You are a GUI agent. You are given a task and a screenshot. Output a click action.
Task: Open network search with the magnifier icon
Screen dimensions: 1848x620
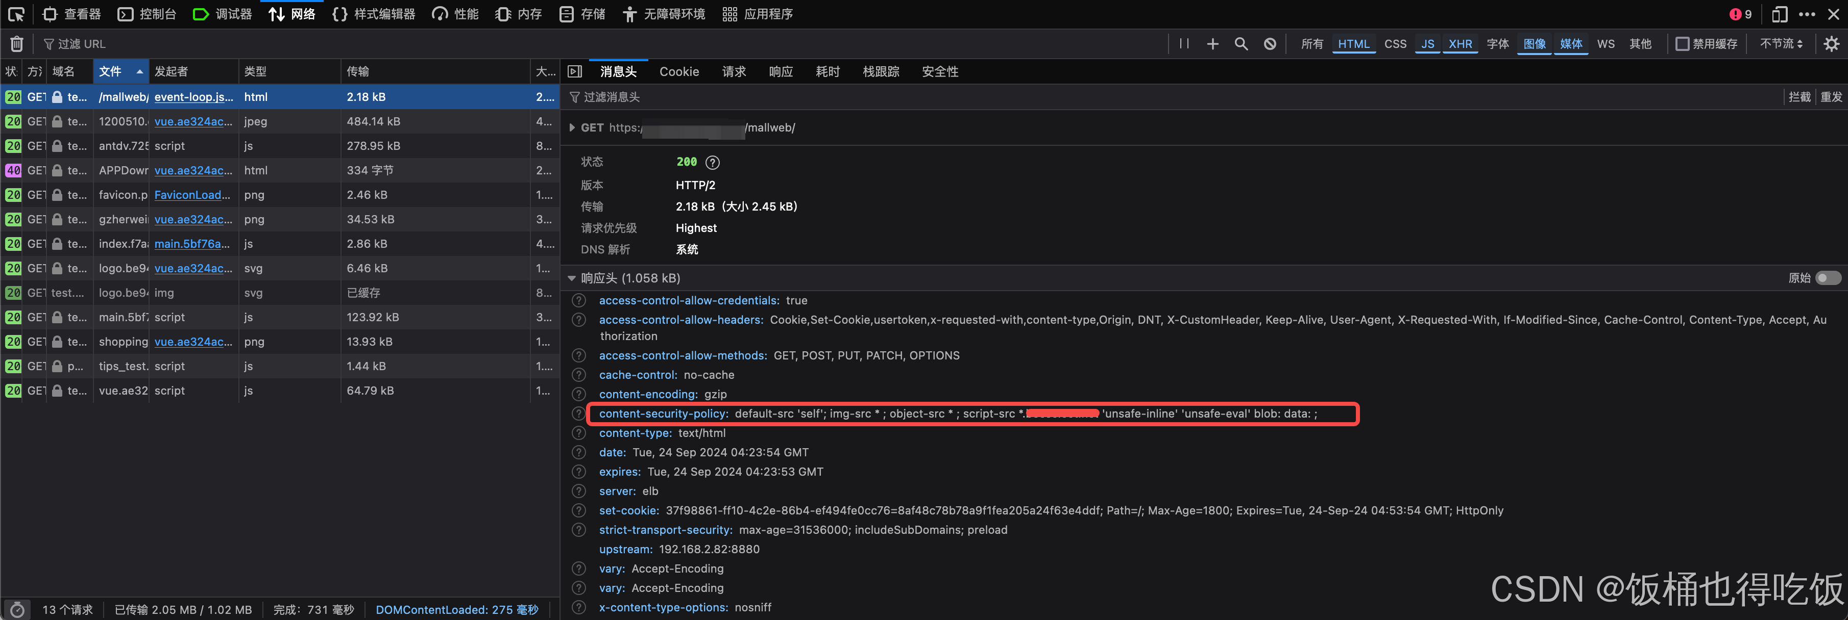point(1241,44)
